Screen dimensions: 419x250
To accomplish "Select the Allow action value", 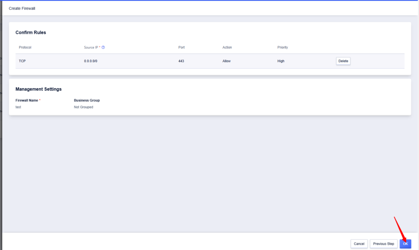I will point(226,61).
